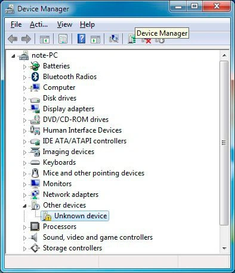The image size is (235, 273).
Task: Click the scrollbar up arrow
Action: (x=224, y=55)
